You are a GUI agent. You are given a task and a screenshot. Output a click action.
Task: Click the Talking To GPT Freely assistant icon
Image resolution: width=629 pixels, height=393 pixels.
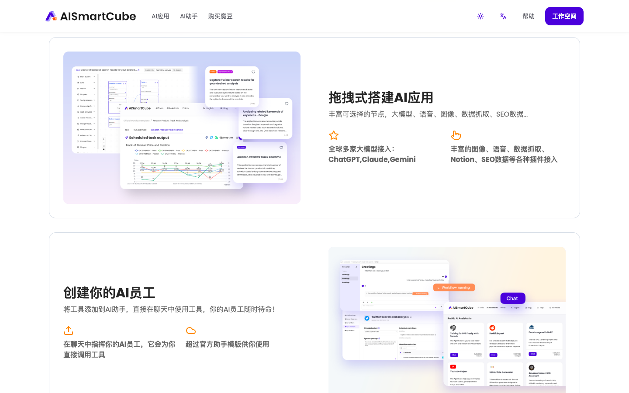453,327
